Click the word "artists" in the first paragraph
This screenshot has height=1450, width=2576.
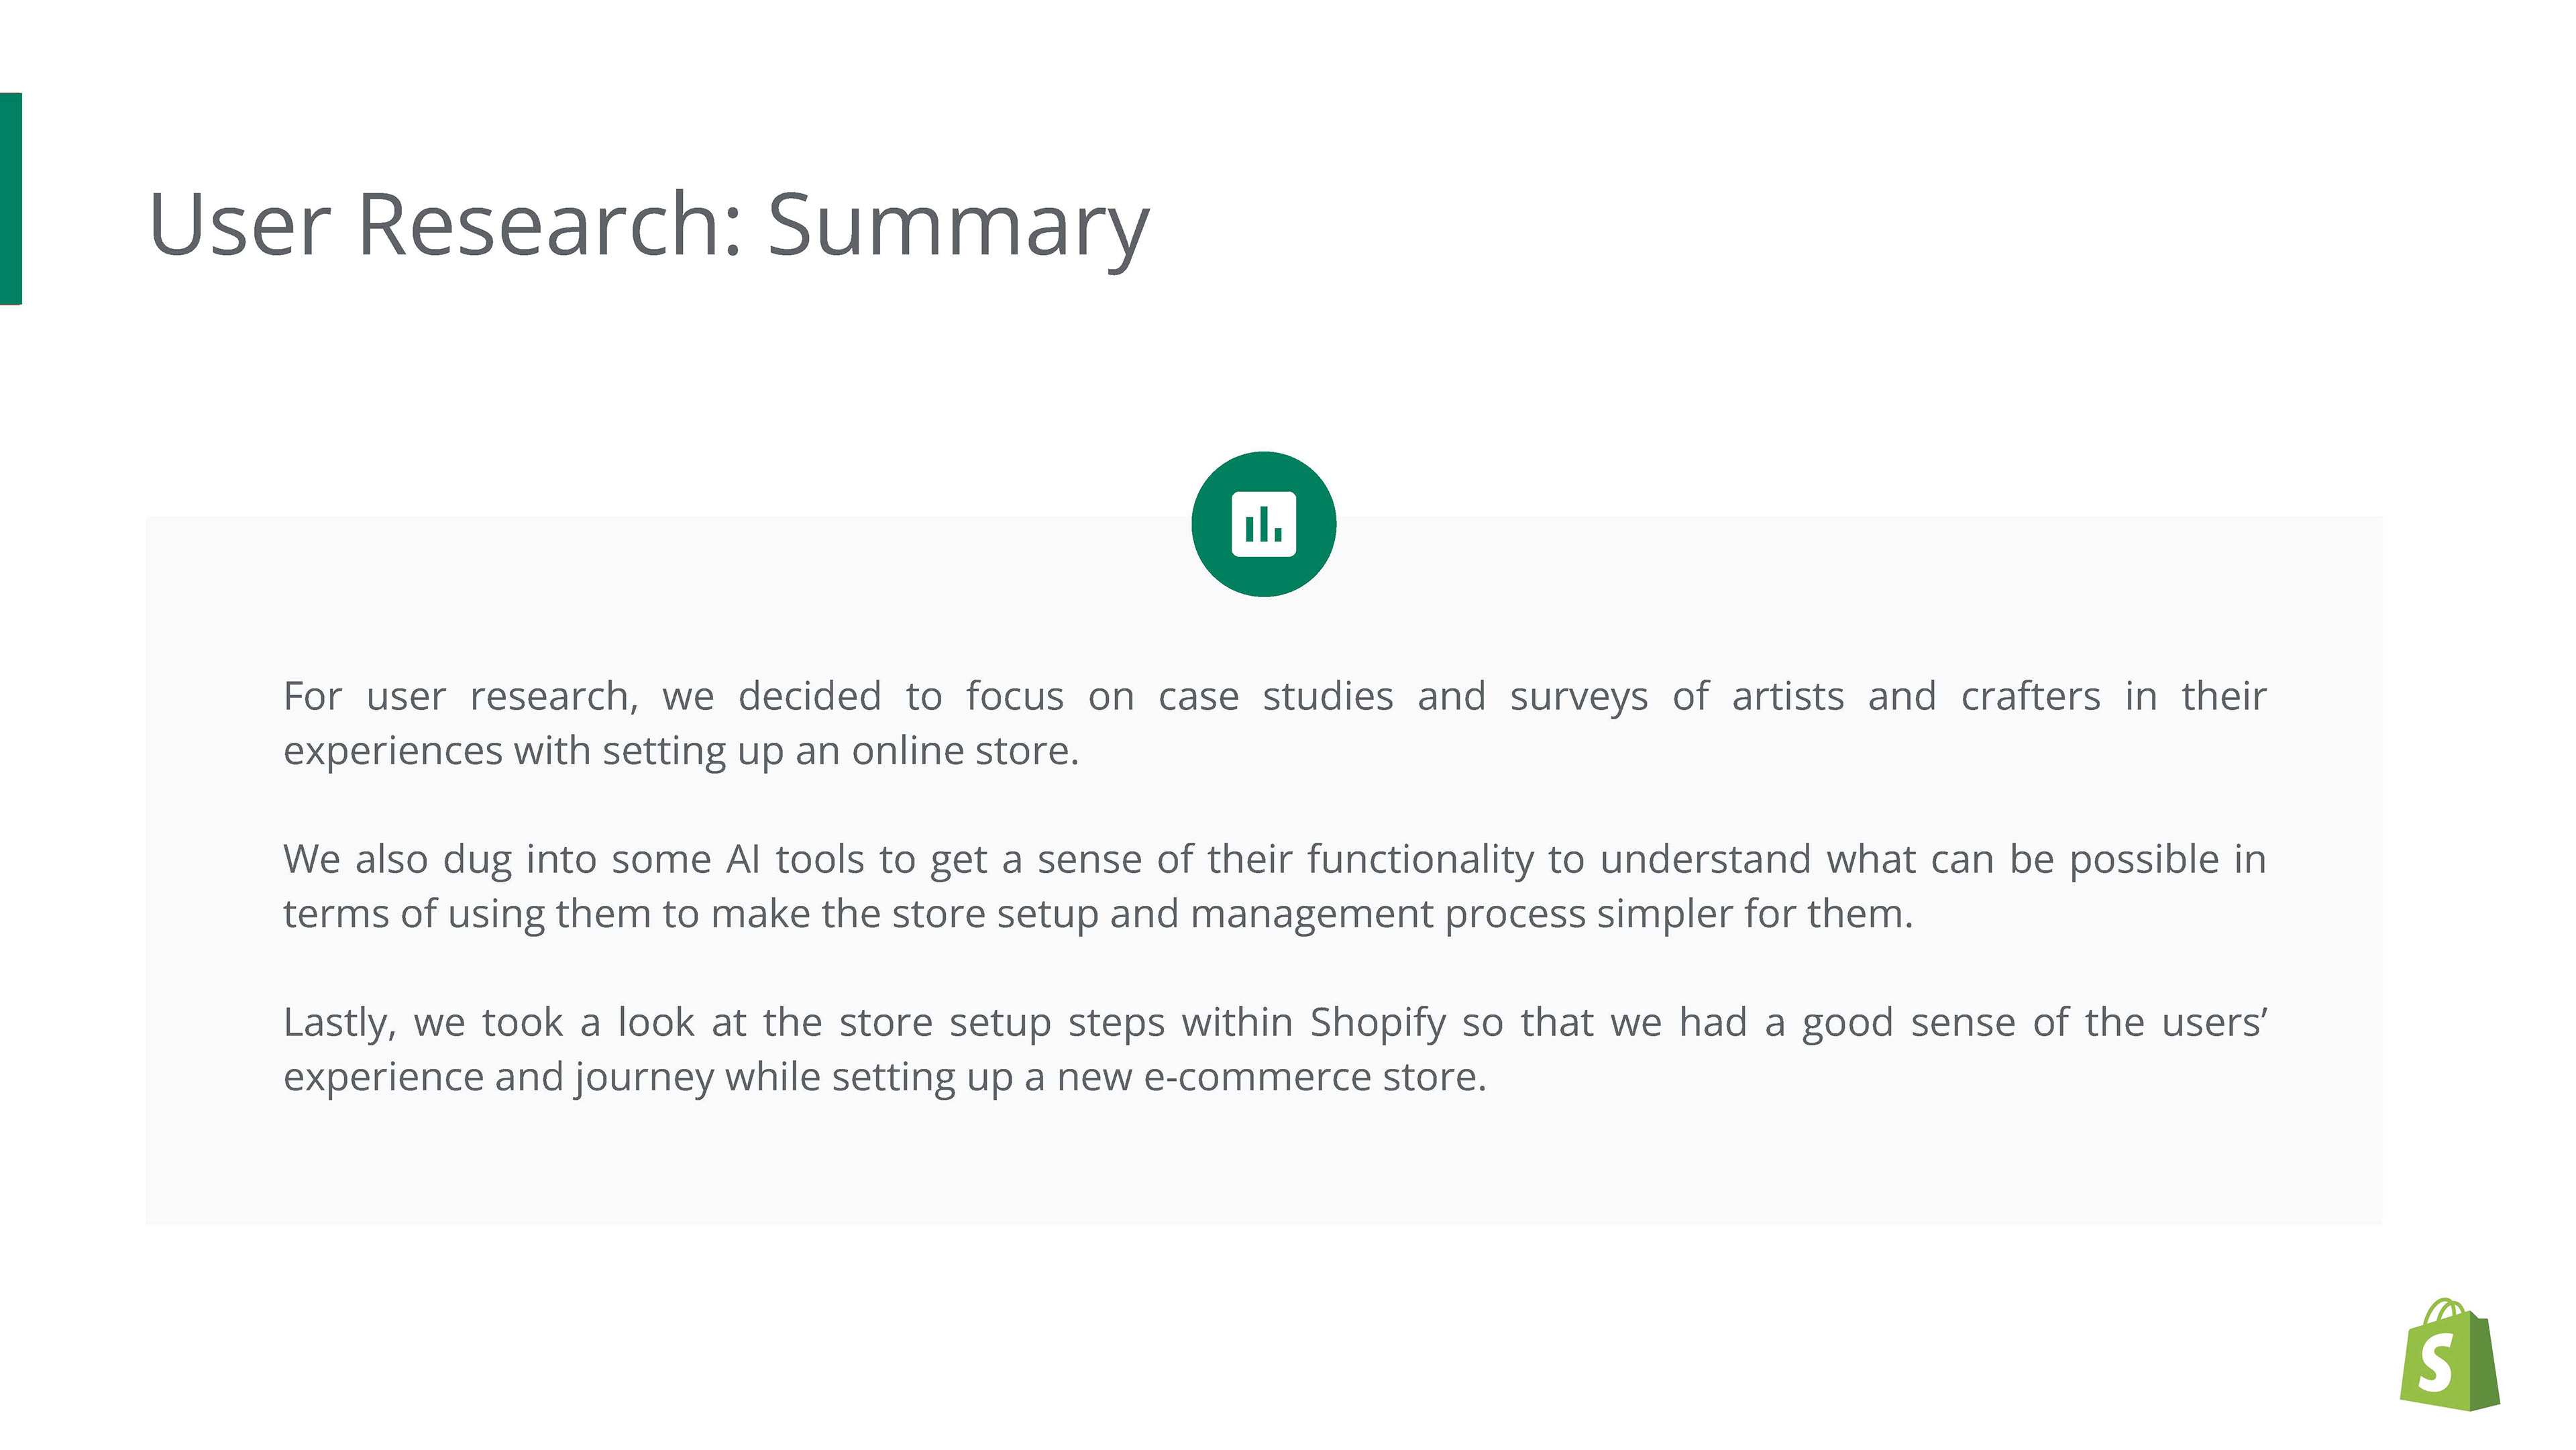[x=1787, y=696]
